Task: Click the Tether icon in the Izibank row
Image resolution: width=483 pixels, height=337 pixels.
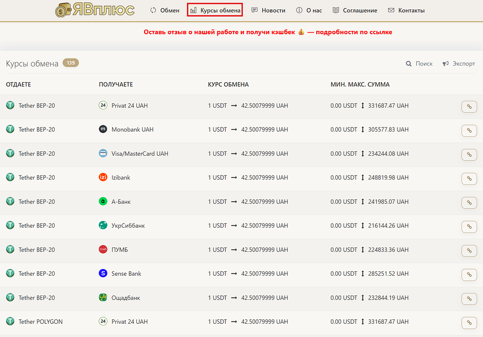Action: click(x=10, y=177)
